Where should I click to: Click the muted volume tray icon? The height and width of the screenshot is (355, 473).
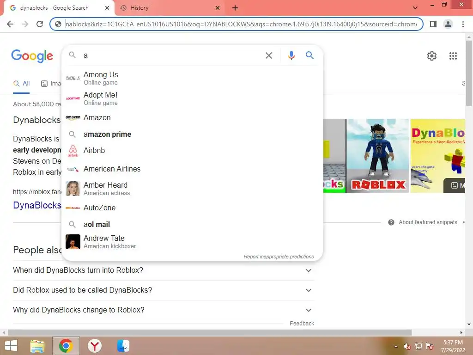(x=407, y=346)
